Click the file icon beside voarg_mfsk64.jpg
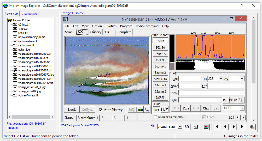Screen dimensions: 262x141 (x=15, y=91)
